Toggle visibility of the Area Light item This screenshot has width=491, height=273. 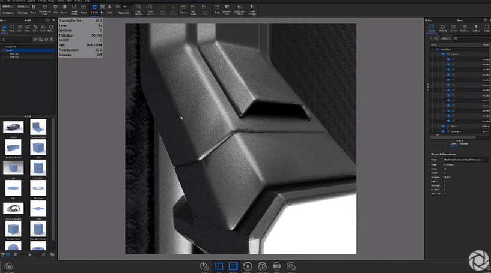click(444, 131)
